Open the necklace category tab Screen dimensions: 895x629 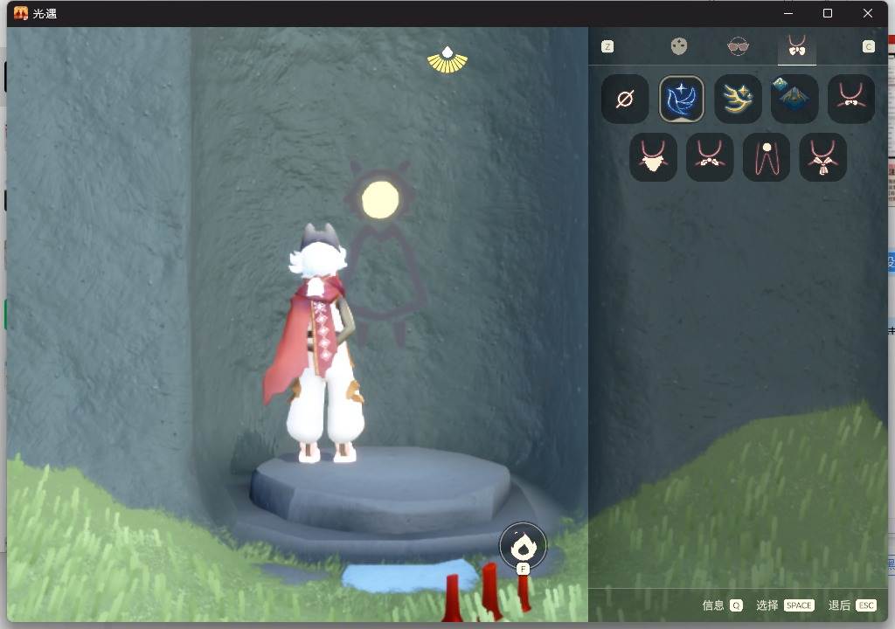(x=797, y=46)
